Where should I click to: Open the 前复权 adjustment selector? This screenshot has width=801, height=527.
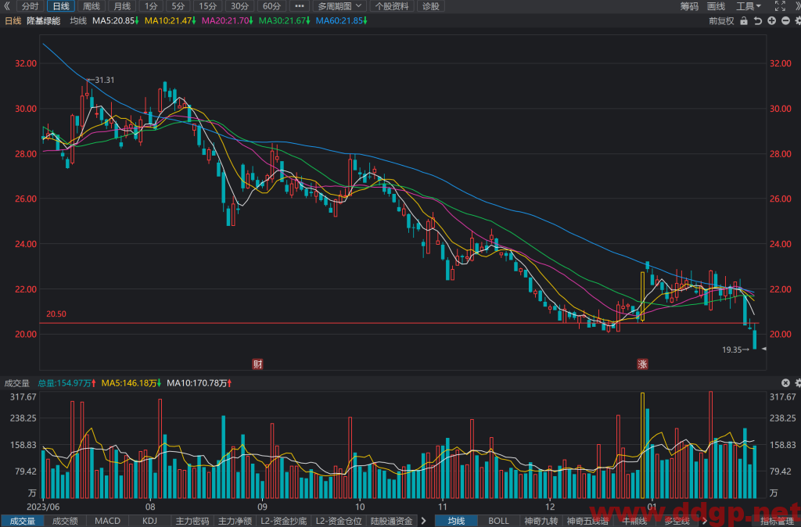[721, 21]
